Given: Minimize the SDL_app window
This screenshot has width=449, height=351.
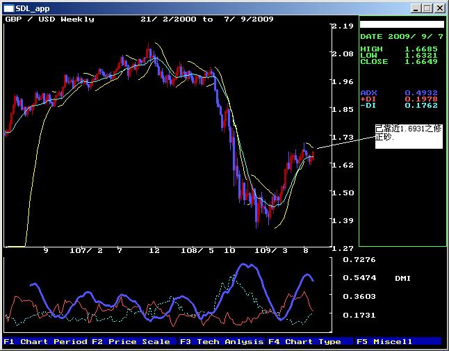Looking at the screenshot, I should [416, 8].
